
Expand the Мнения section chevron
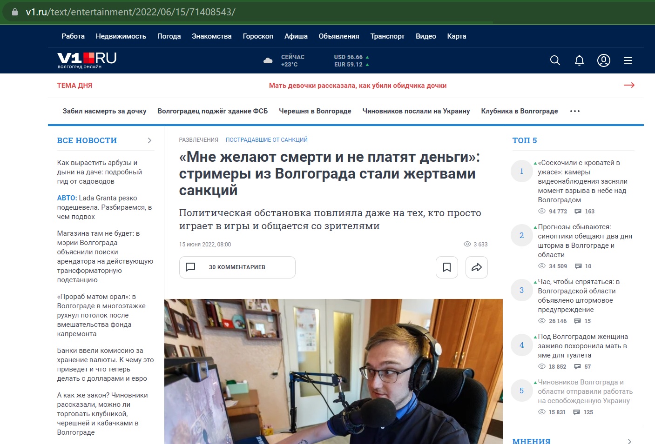coord(629,441)
